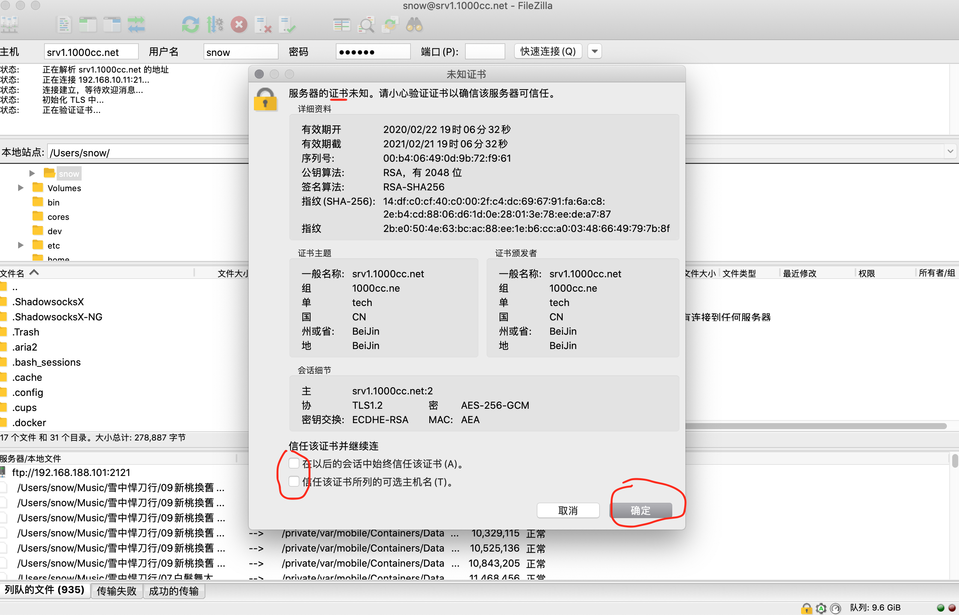Click the 服务器/本地文件 queue column header
Image resolution: width=959 pixels, height=615 pixels.
coord(118,458)
